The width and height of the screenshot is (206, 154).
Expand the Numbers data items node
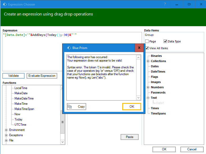[x=148, y=87]
